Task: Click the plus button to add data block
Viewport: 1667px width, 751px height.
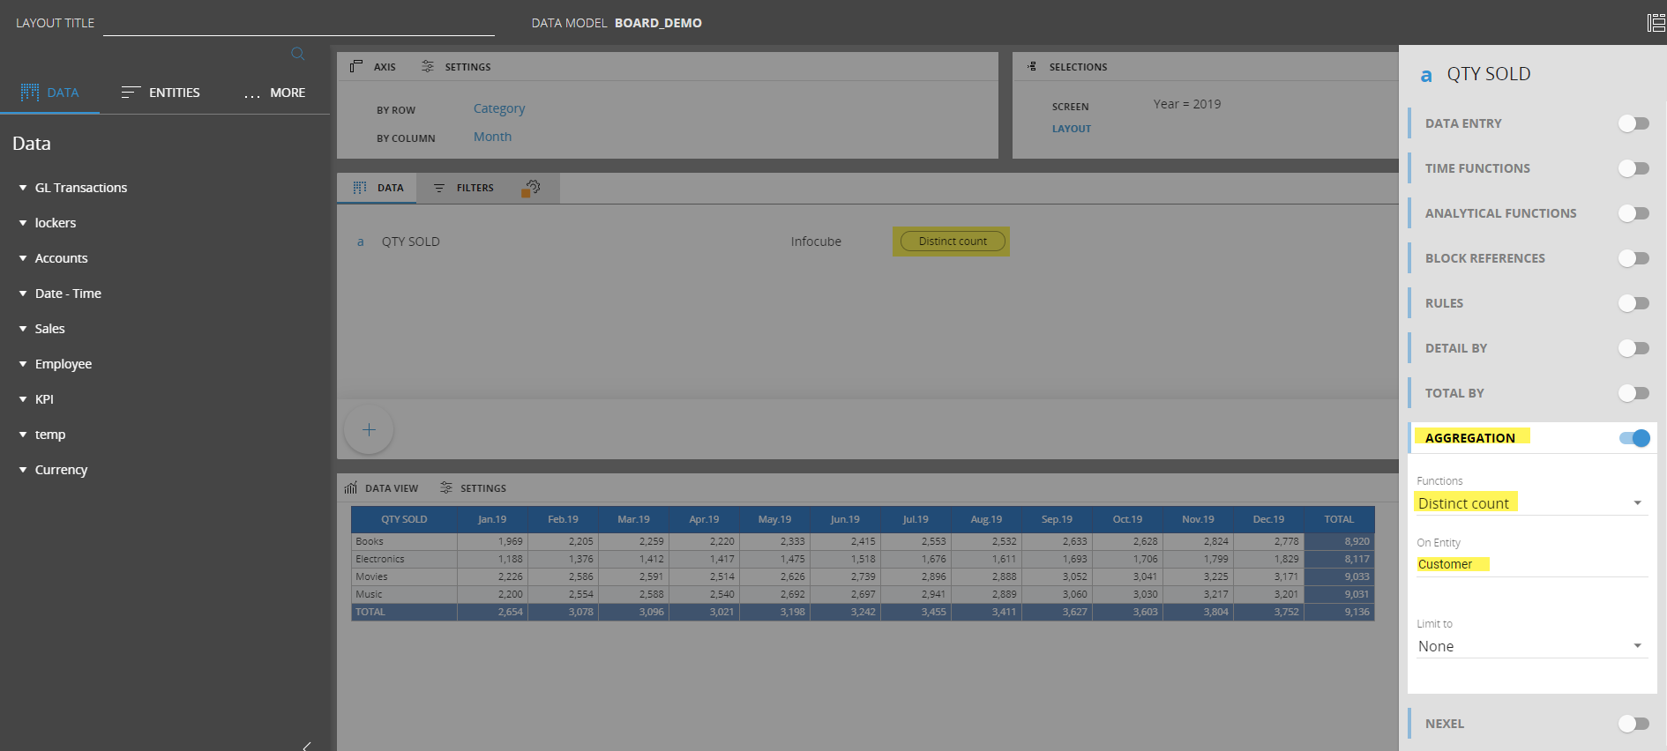Action: click(369, 429)
